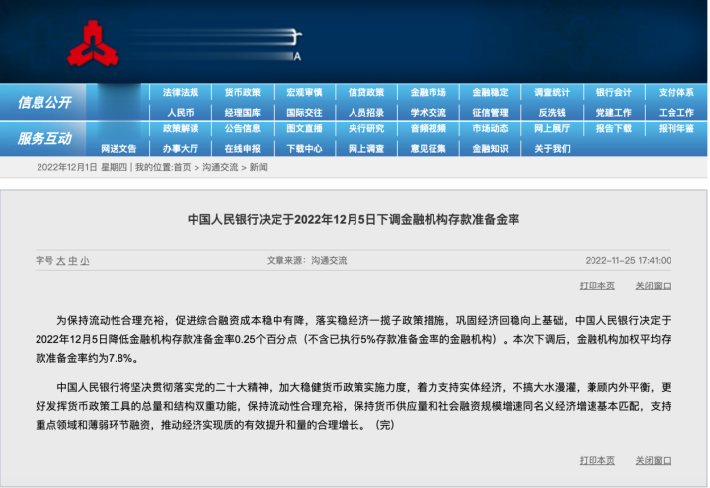The width and height of the screenshot is (710, 488).
Task: Click the 关闭窗口 link below the article
Action: [x=653, y=460]
